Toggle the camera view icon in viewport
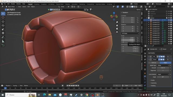173x97 pixels. 117,29
